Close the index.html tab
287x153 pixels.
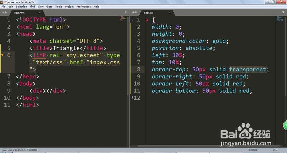(x=40, y=13)
